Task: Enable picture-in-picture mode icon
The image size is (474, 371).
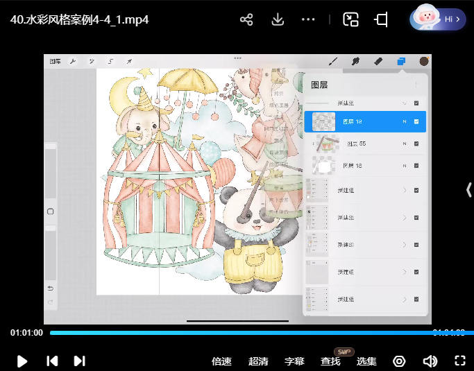Action: (x=350, y=19)
